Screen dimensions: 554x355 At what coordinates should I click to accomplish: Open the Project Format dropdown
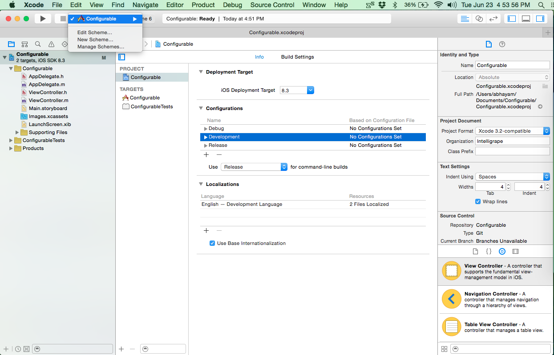click(513, 131)
